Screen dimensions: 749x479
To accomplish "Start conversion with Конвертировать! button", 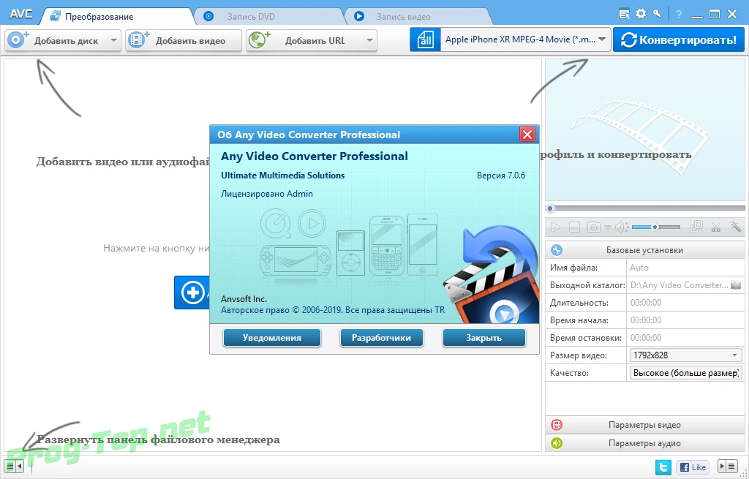I will tap(679, 39).
